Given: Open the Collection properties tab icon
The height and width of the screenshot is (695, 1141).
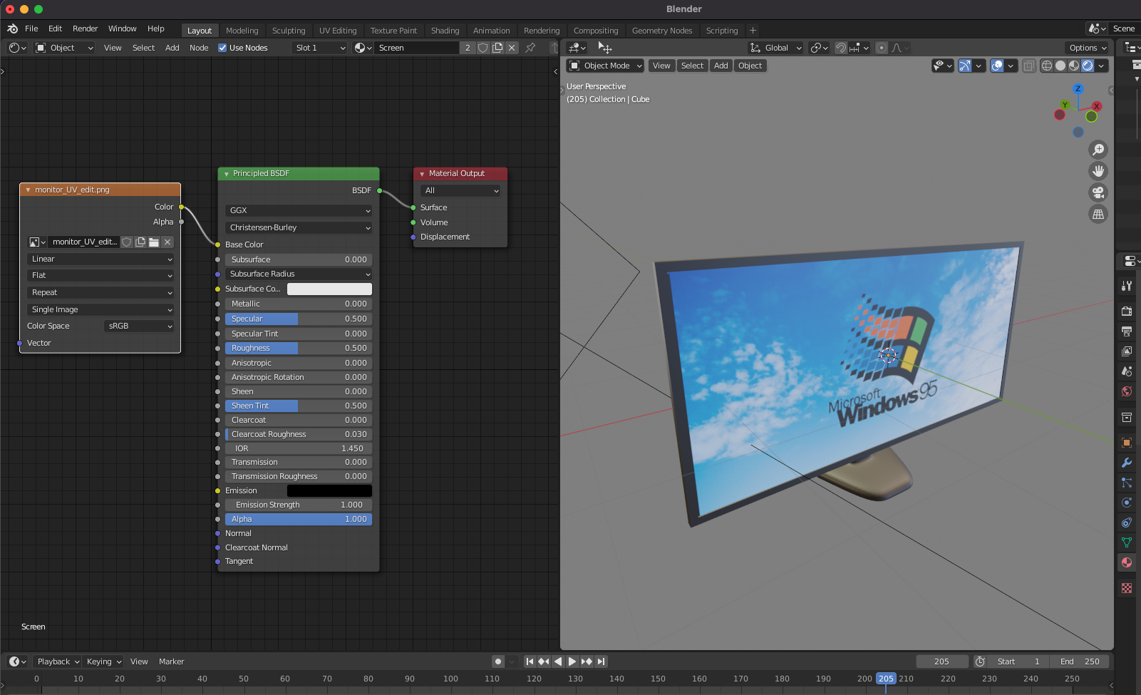Looking at the screenshot, I should (1127, 417).
